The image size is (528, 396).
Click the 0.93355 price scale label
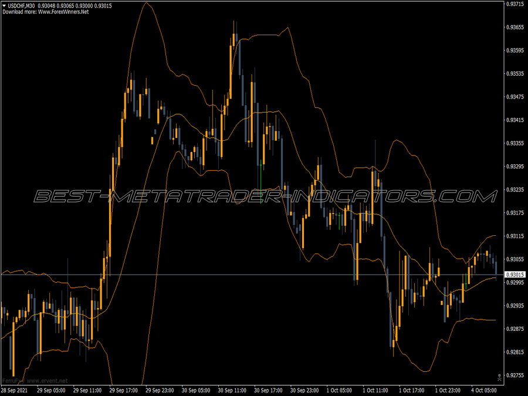point(515,143)
